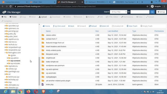Navigate Up One Level
167x94 pixels.
[59, 26]
